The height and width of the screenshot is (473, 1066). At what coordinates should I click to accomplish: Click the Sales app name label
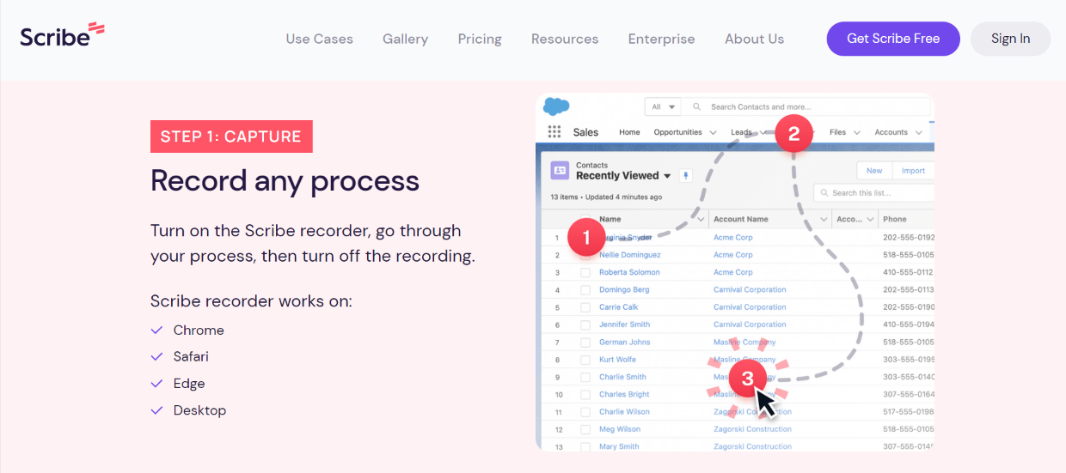[585, 132]
